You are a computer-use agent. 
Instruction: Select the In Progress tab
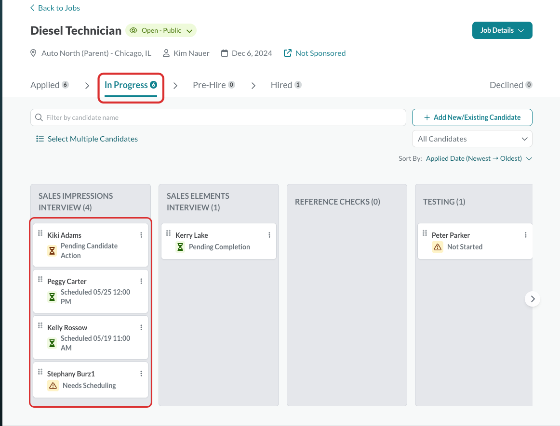[131, 85]
